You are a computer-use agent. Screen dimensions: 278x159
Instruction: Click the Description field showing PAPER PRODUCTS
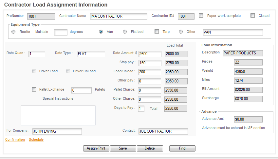point(243,53)
